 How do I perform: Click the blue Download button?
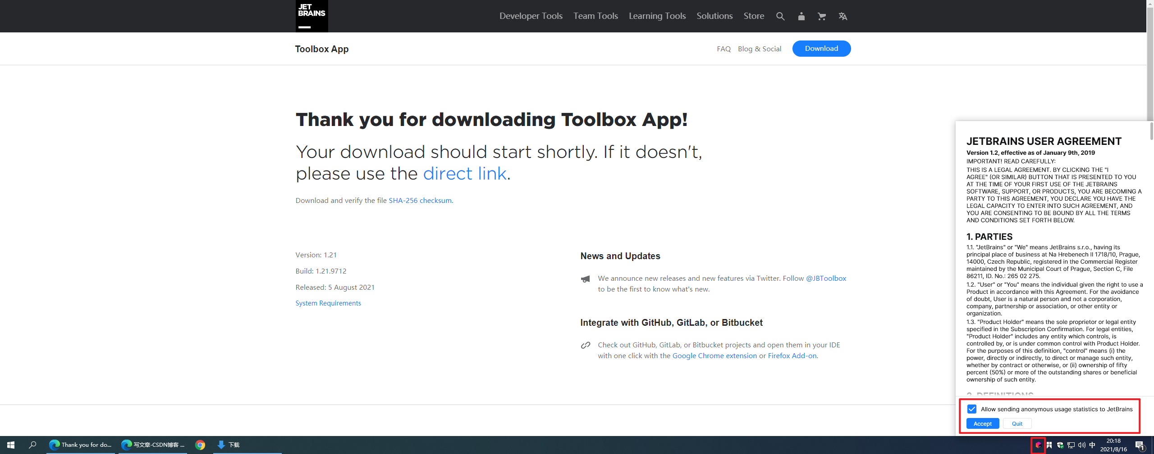(x=821, y=49)
